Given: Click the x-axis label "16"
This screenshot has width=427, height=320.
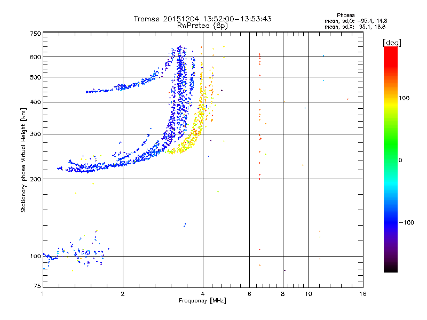Looking at the screenshot, I should click(363, 294).
